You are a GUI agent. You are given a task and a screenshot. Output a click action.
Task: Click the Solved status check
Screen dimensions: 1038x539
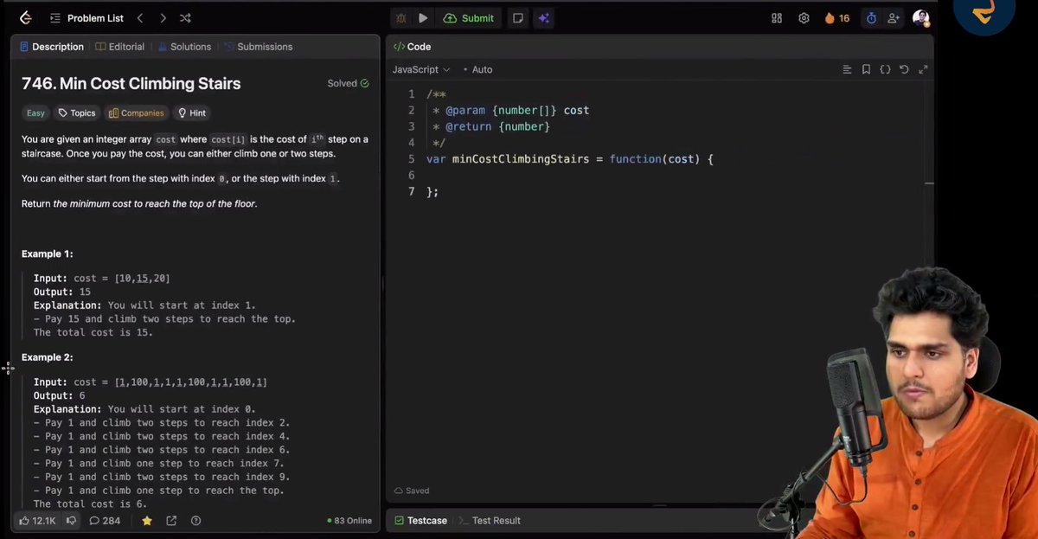click(348, 83)
